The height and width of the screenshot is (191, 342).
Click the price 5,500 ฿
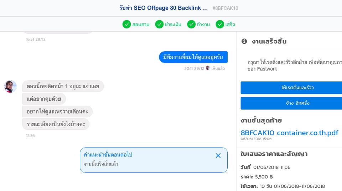[x=264, y=177]
